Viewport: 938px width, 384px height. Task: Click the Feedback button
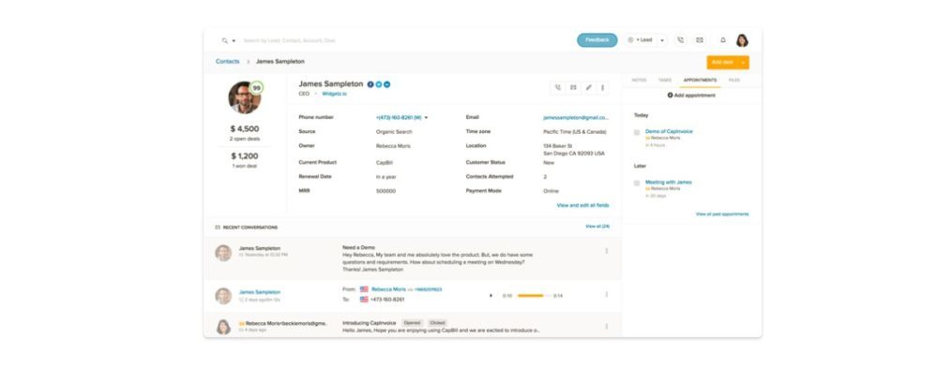coord(597,40)
